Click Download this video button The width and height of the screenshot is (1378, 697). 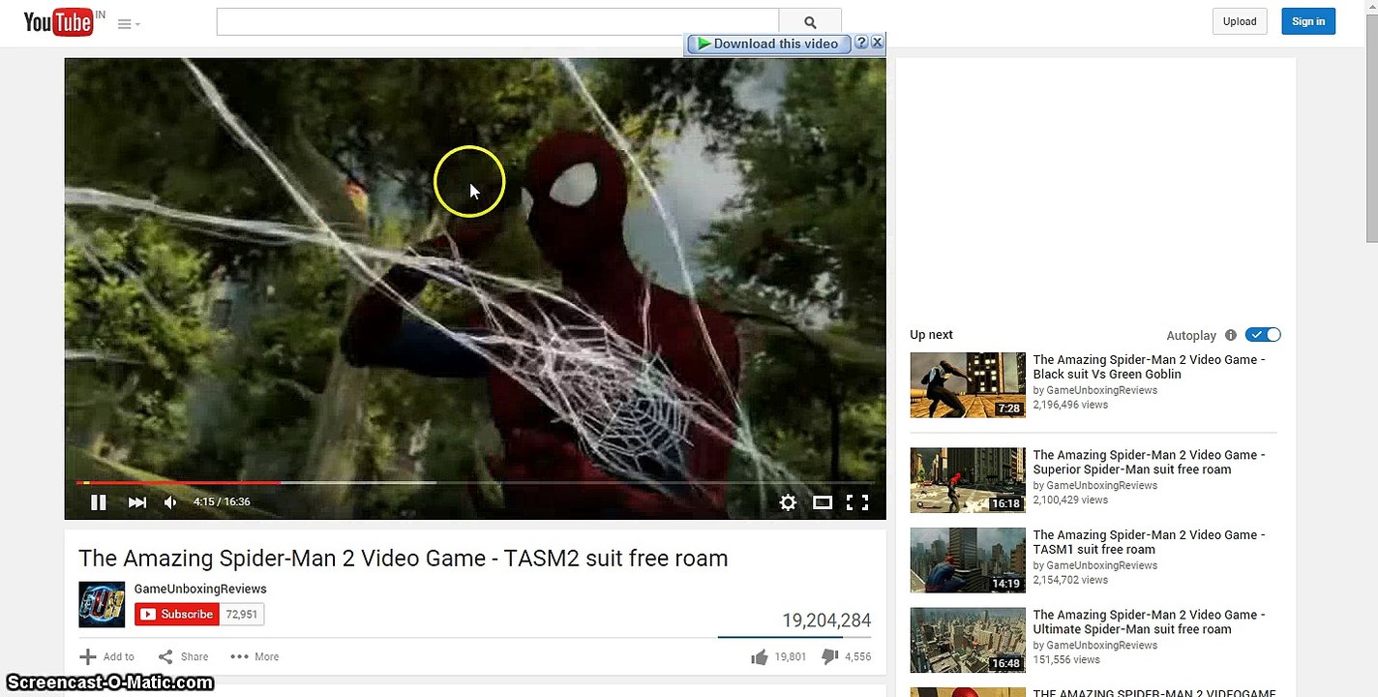click(768, 44)
